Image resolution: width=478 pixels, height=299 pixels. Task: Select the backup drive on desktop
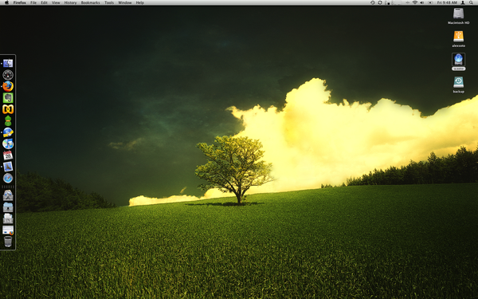[458, 82]
